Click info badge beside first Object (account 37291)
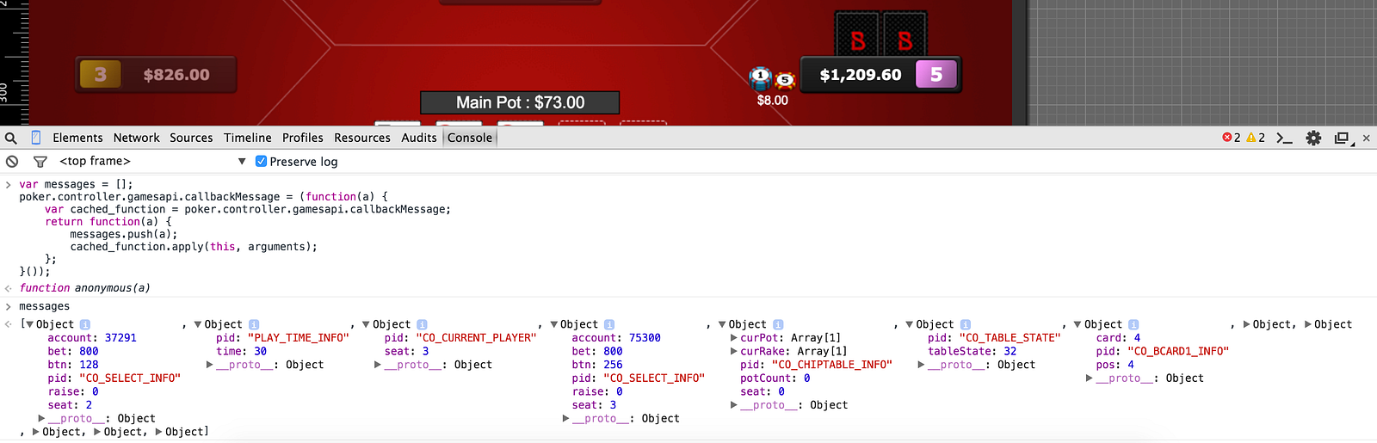 point(85,324)
